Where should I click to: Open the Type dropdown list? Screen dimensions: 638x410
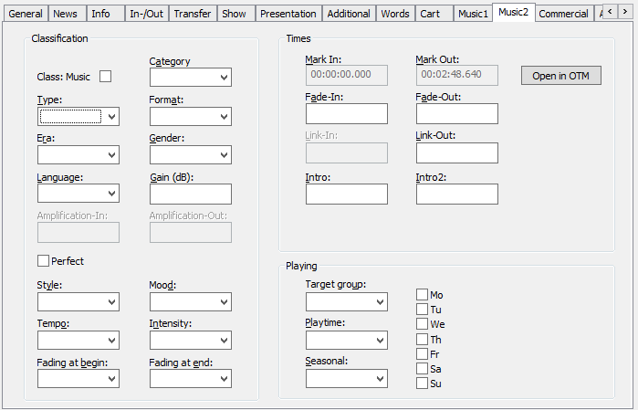[x=78, y=116]
